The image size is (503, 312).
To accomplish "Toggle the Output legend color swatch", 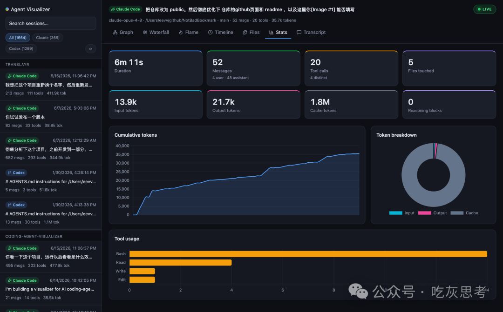I will click(424, 213).
